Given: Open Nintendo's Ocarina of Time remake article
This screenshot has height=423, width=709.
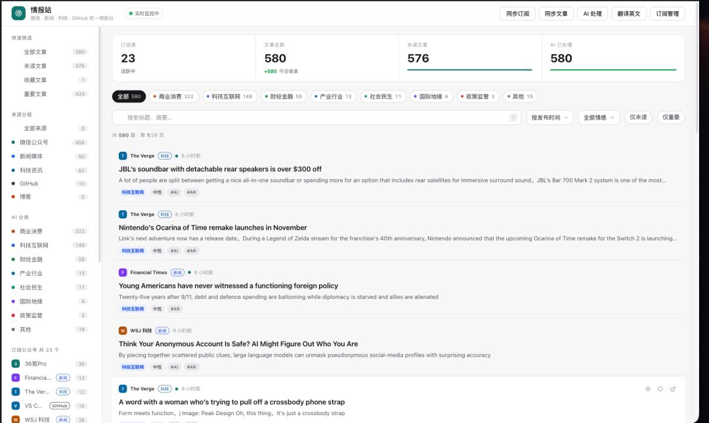Looking at the screenshot, I should point(213,227).
